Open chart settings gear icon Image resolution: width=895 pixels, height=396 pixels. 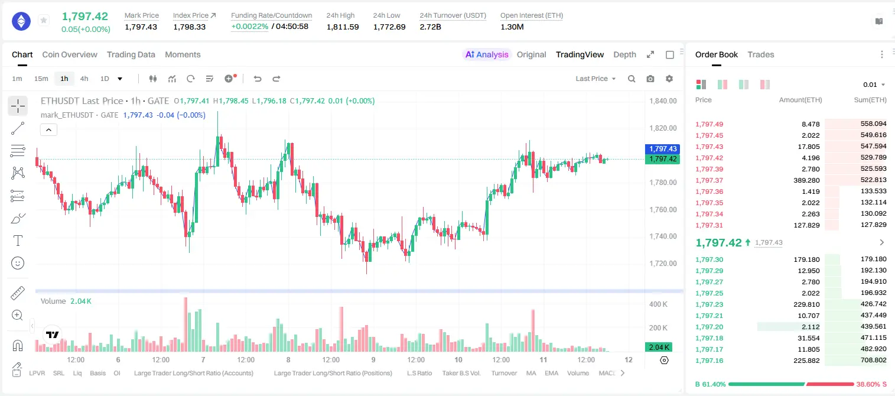pos(669,79)
